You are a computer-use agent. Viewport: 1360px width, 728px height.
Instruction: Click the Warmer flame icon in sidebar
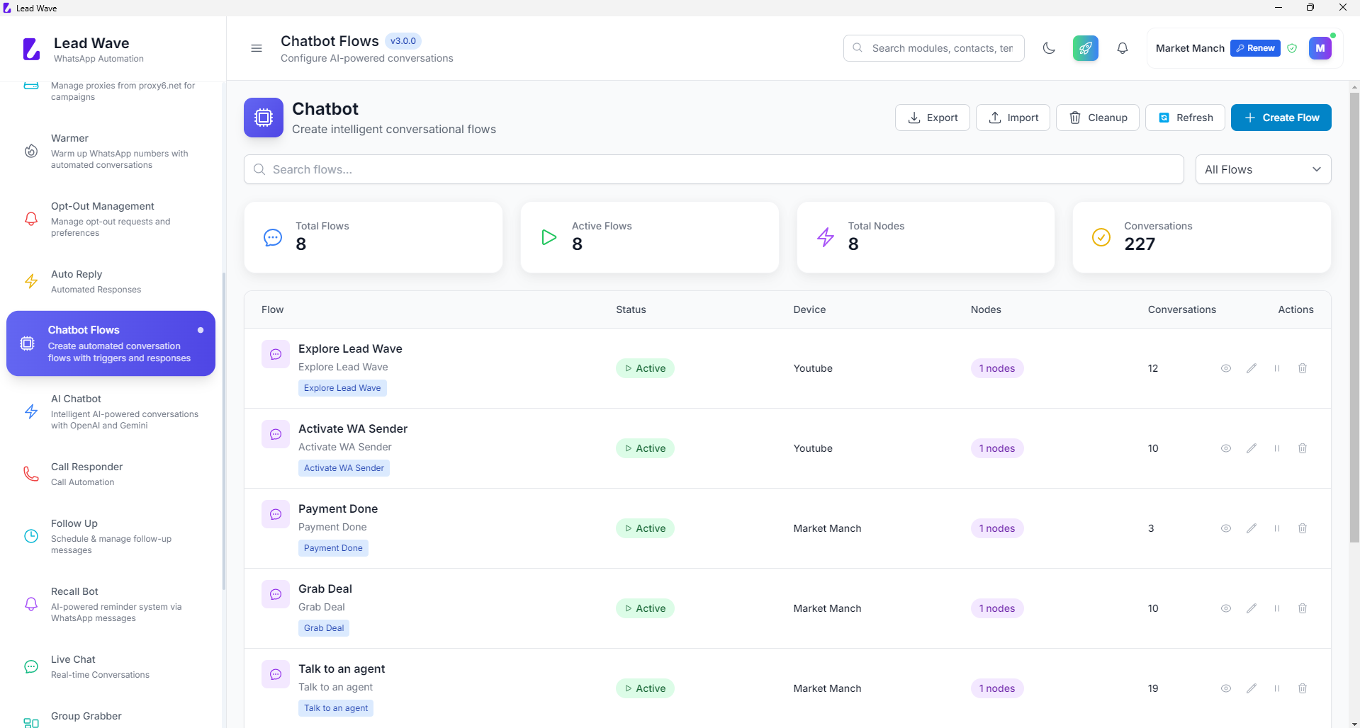tap(31, 150)
